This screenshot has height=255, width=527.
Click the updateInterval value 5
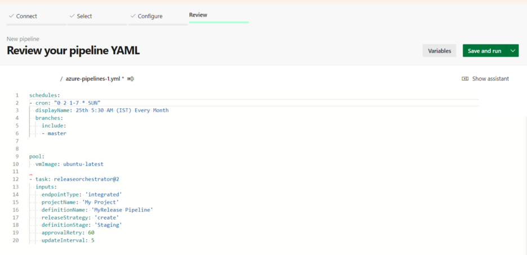pyautogui.click(x=92, y=240)
